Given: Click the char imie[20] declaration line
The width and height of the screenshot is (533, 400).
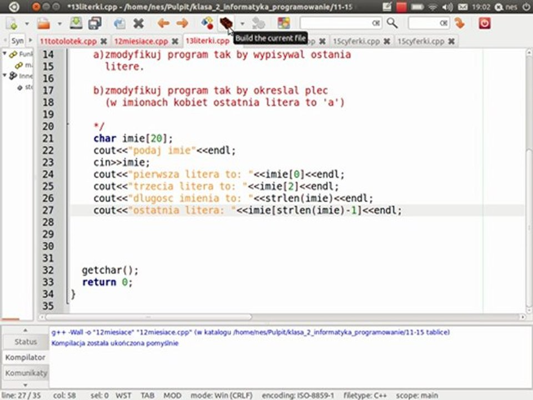Looking at the screenshot, I should 133,138.
